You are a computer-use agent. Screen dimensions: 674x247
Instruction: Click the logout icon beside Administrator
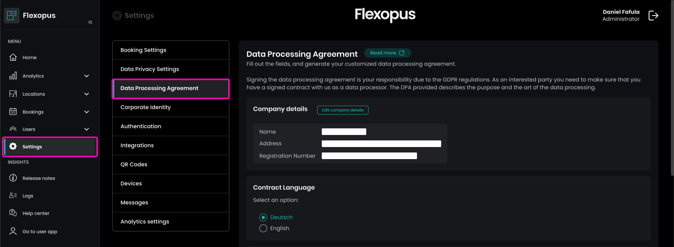653,16
